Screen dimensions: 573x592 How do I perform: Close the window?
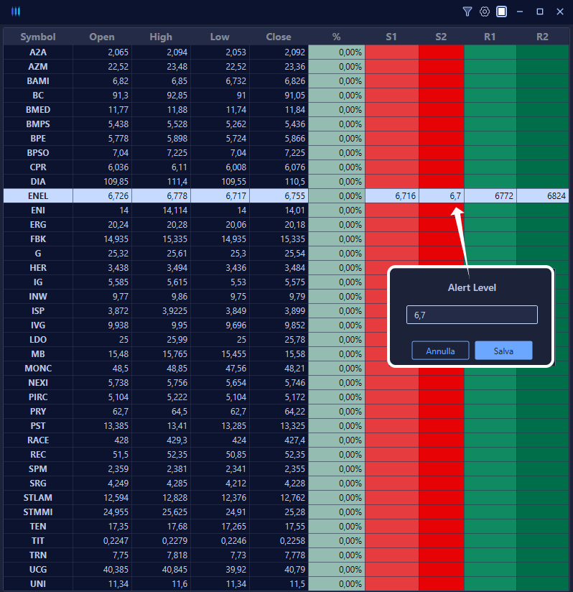560,11
